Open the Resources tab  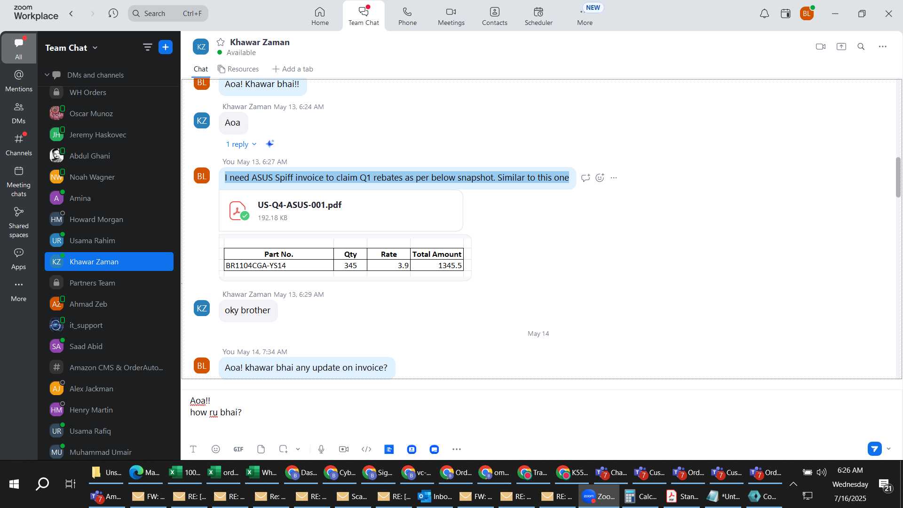click(x=238, y=69)
